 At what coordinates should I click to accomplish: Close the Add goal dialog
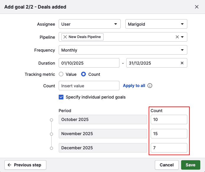pos(197,7)
